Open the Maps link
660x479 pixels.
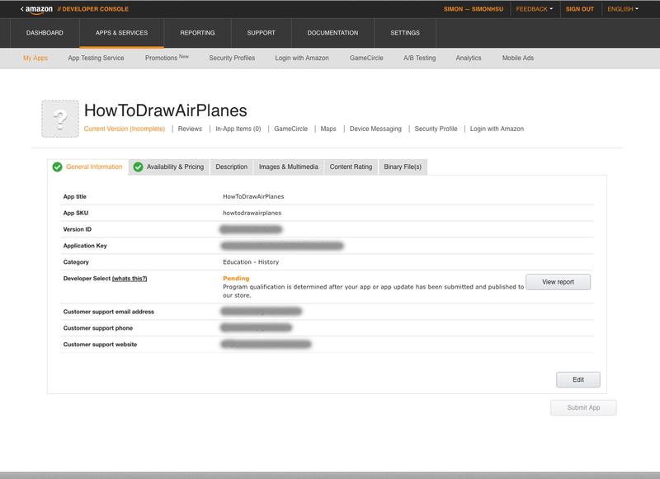tap(328, 129)
